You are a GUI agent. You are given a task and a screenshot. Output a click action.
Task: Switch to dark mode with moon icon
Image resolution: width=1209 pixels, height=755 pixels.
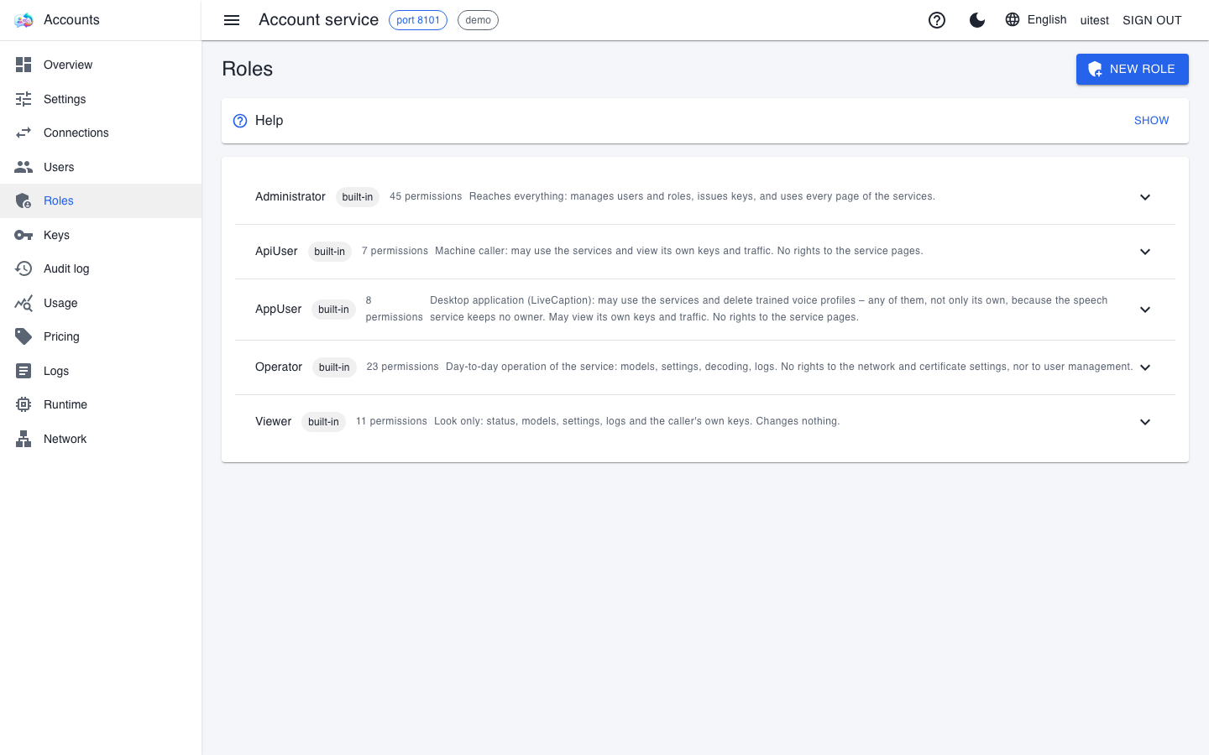coord(977,20)
